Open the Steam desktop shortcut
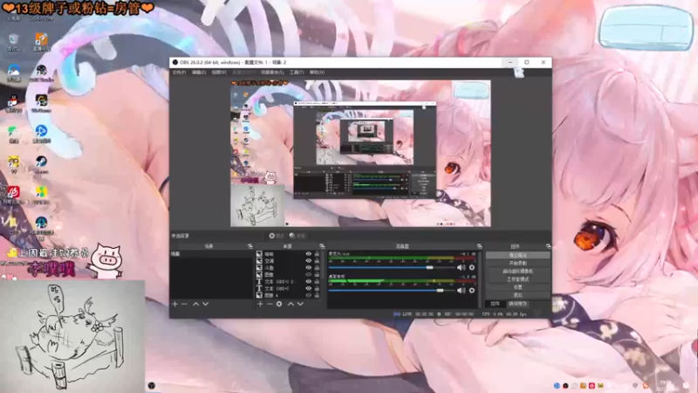 41,164
